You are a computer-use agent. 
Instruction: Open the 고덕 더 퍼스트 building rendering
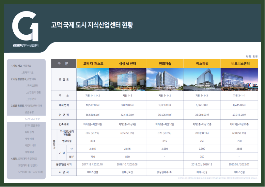tap(93, 79)
